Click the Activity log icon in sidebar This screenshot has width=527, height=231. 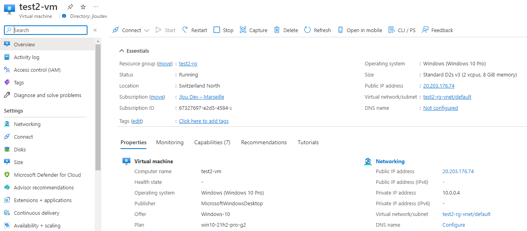(x=7, y=57)
